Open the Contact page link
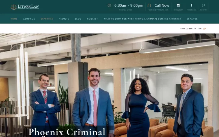Screen dimensions: 219x137 point(92,19)
